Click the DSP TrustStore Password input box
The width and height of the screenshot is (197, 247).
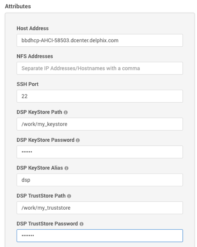pos(100,235)
